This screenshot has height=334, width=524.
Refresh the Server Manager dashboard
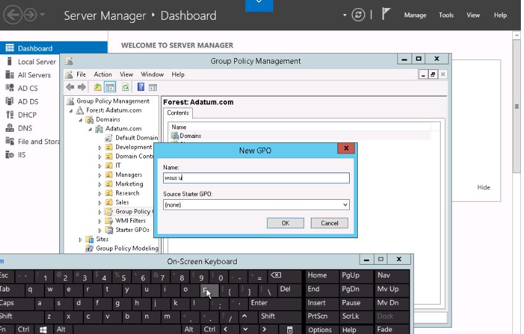(x=358, y=15)
